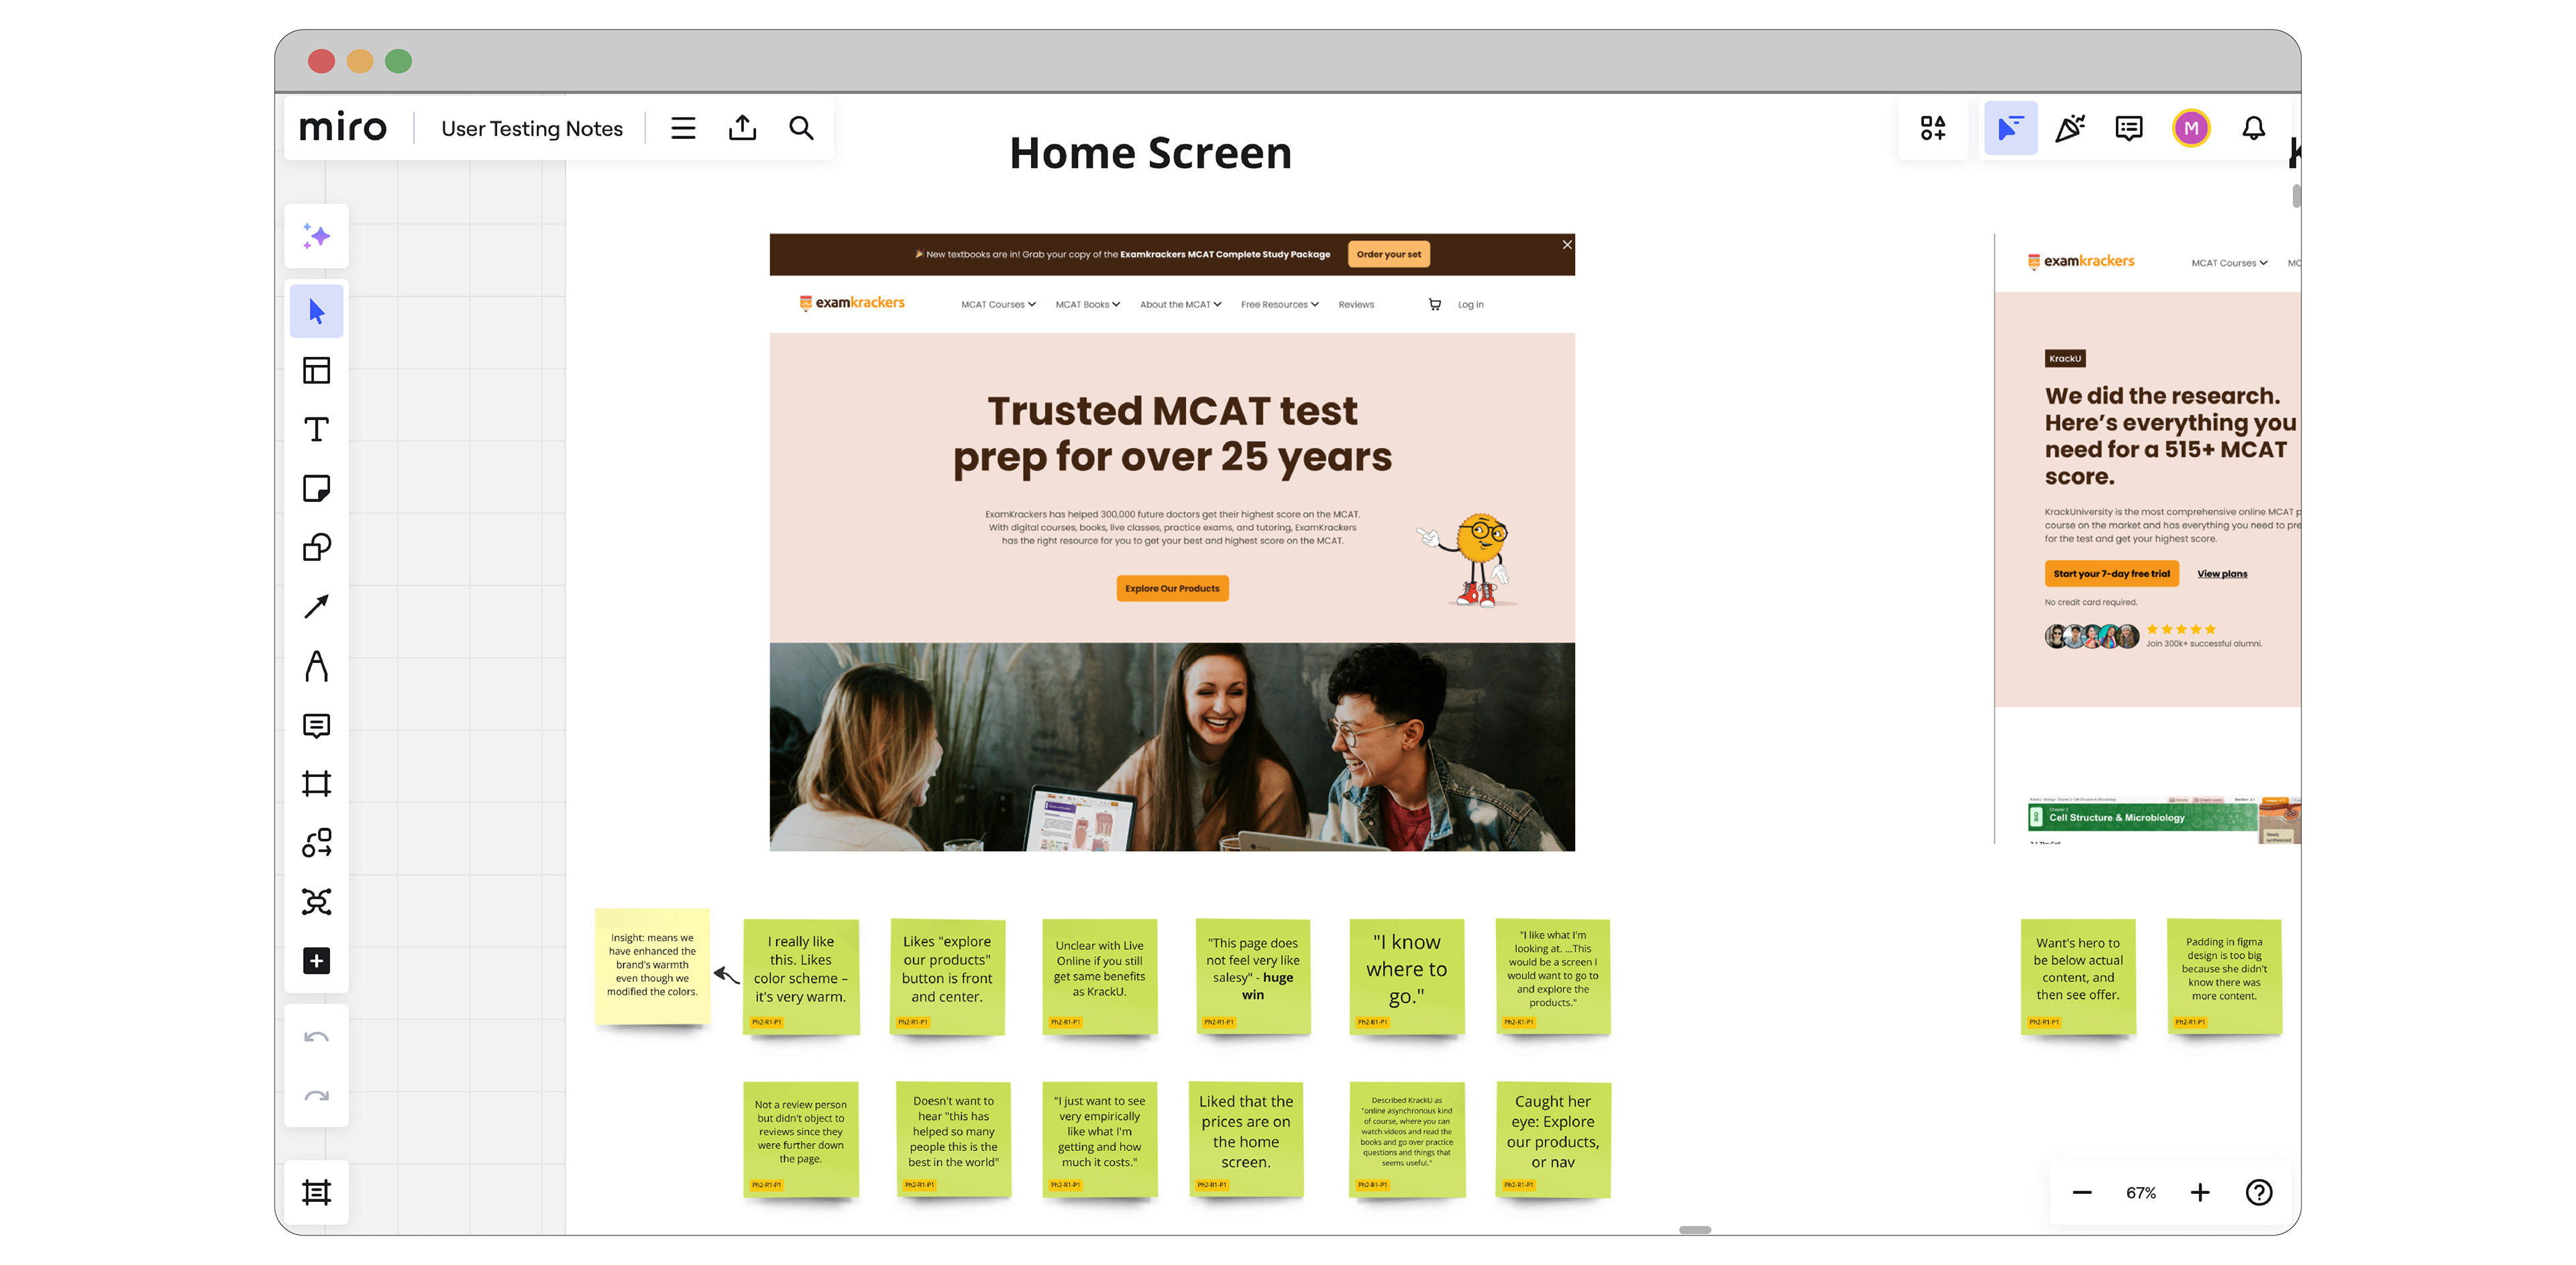Screen dimensions: 2576x1265
Task: Open the mind map tool
Action: 316,902
